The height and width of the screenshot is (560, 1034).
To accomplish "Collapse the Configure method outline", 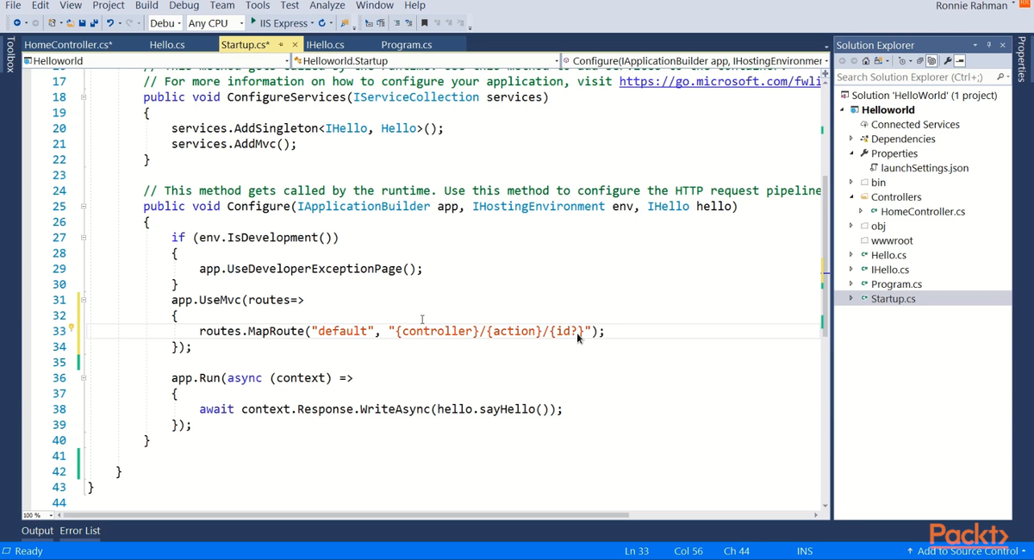I will pyautogui.click(x=84, y=207).
